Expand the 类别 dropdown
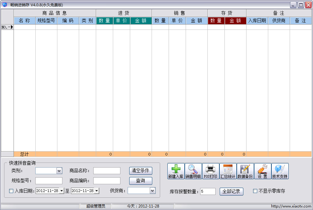Image resolution: width=313 pixels, height=210 pixels. pyautogui.click(x=59, y=171)
